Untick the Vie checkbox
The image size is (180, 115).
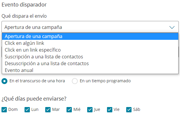[x=110, y=110]
